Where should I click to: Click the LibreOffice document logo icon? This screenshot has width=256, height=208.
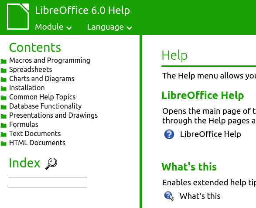pyautogui.click(x=18, y=17)
